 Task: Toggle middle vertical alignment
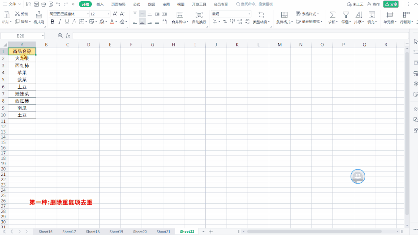142,14
